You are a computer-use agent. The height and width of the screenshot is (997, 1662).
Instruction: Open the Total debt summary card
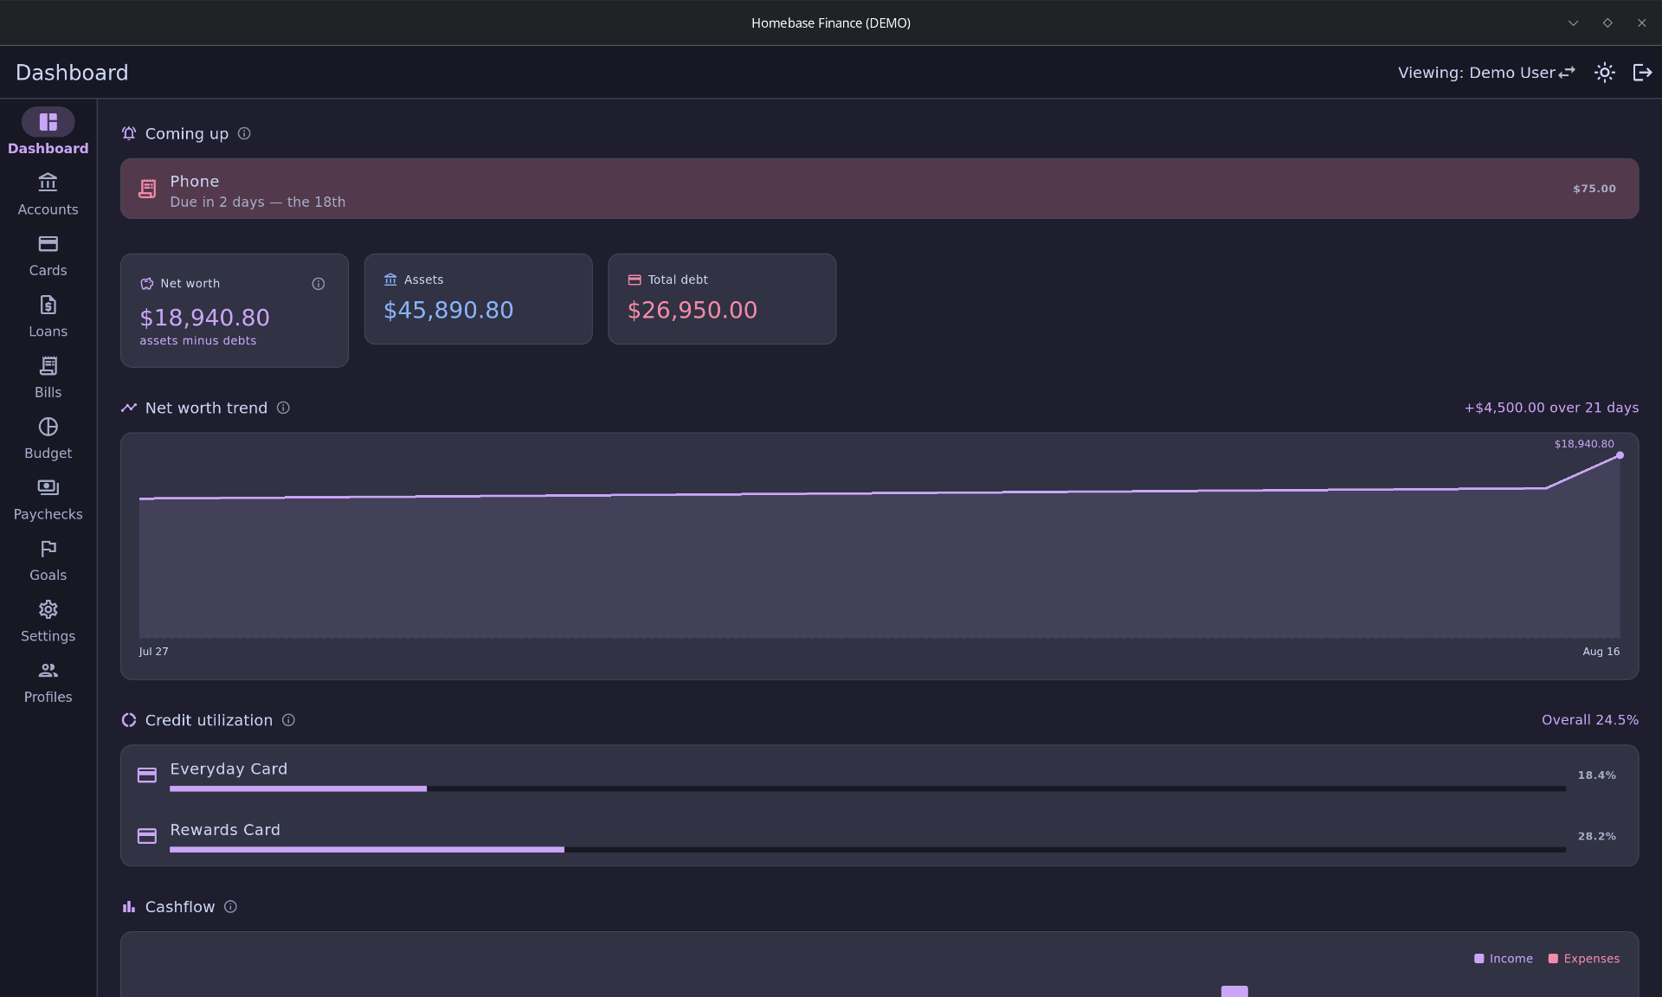pos(722,299)
